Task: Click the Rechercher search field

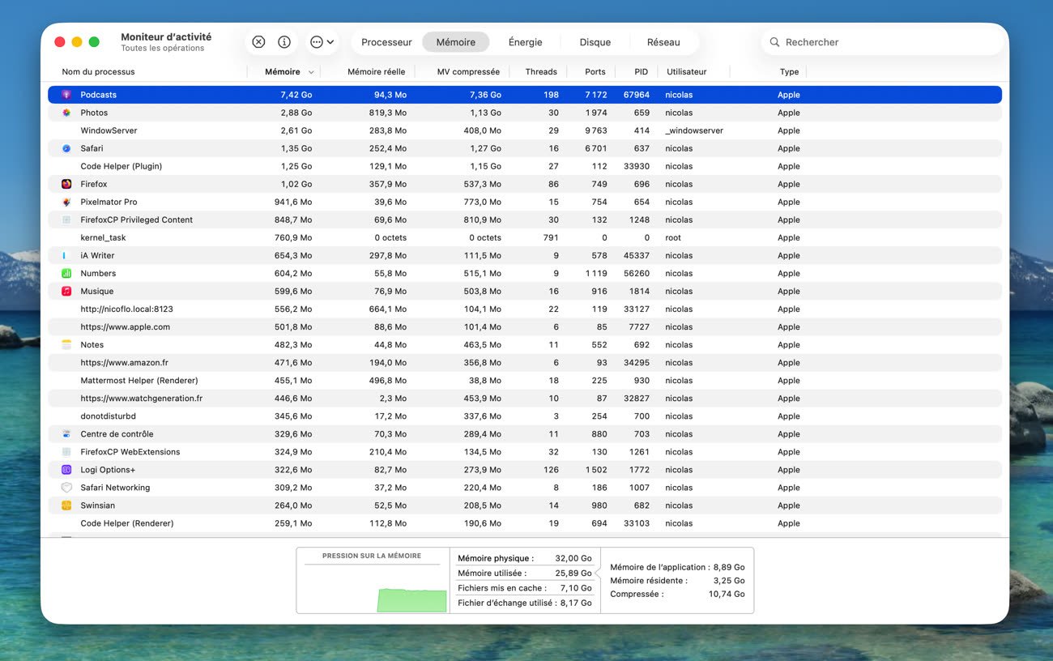Action: click(x=883, y=42)
